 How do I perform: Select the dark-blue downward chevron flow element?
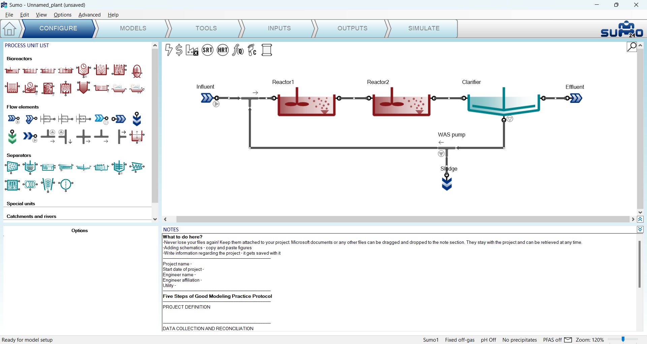(137, 119)
